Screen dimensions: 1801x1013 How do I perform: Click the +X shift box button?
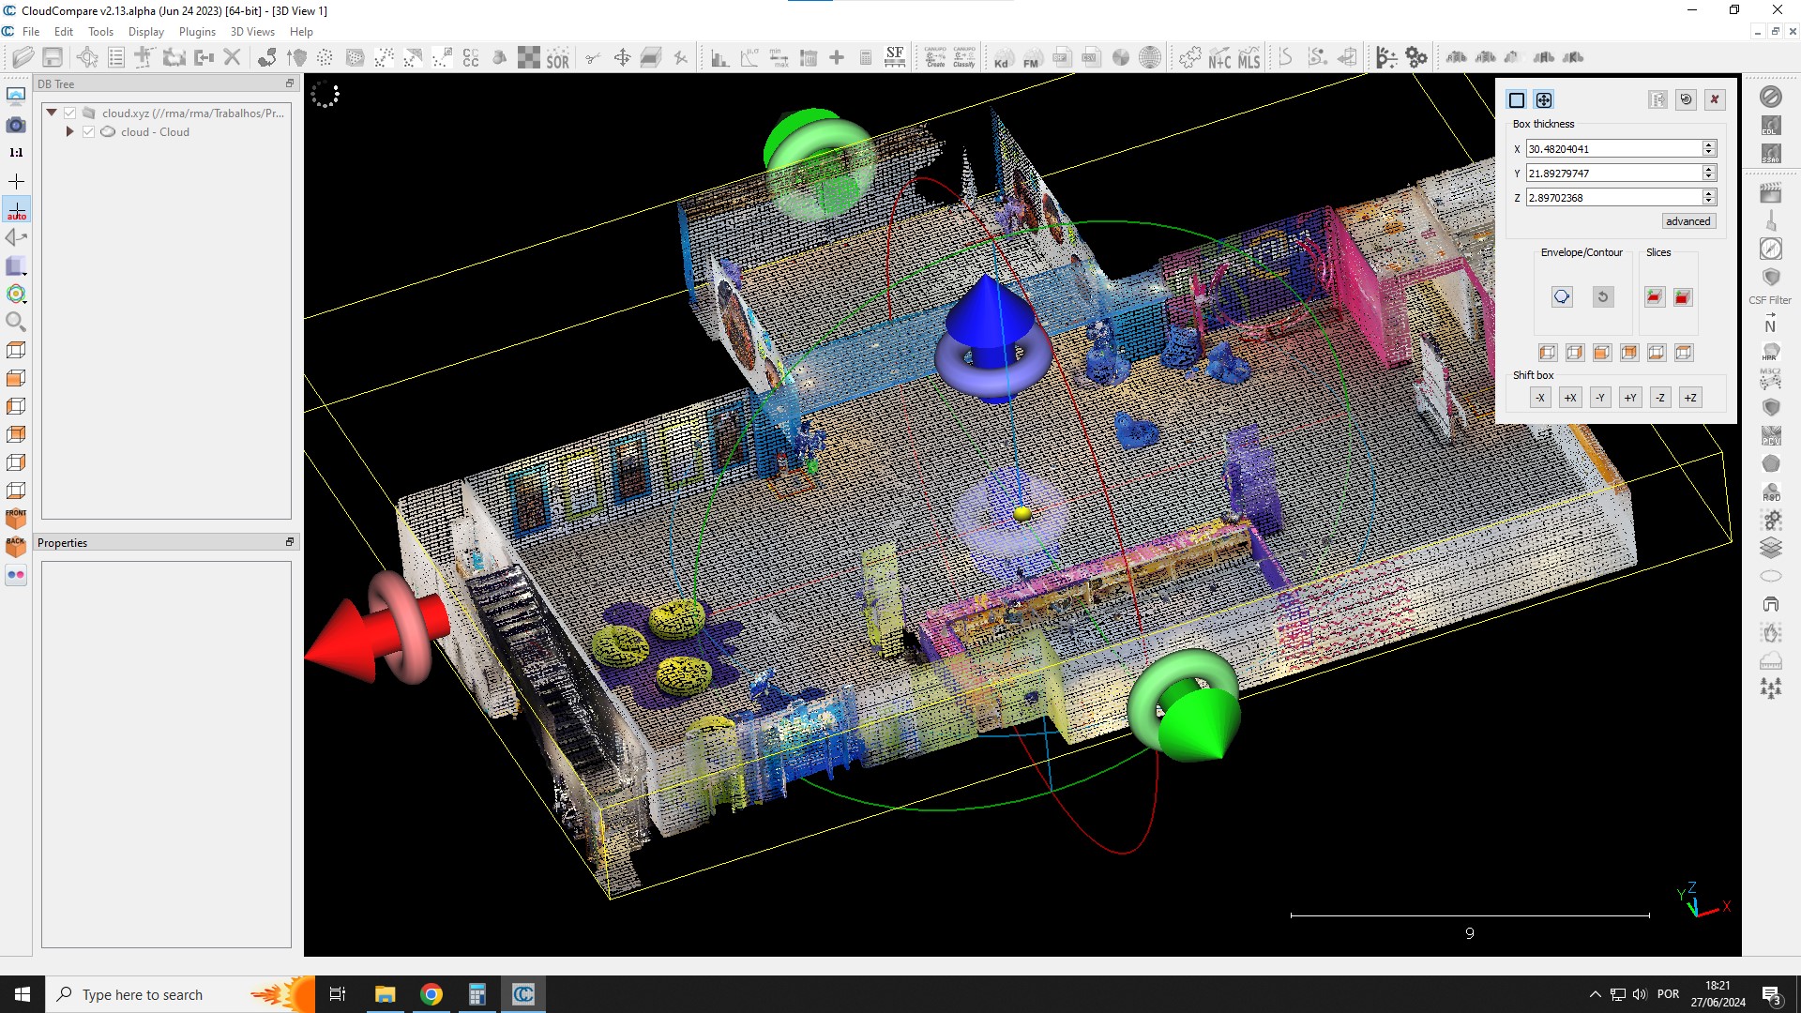[x=1569, y=397]
